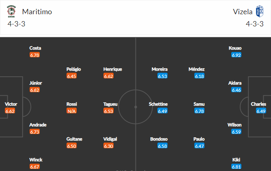Image resolution: width=271 pixels, height=171 pixels.
Task: Select player Pelágio on the pitch
Action: point(73,69)
